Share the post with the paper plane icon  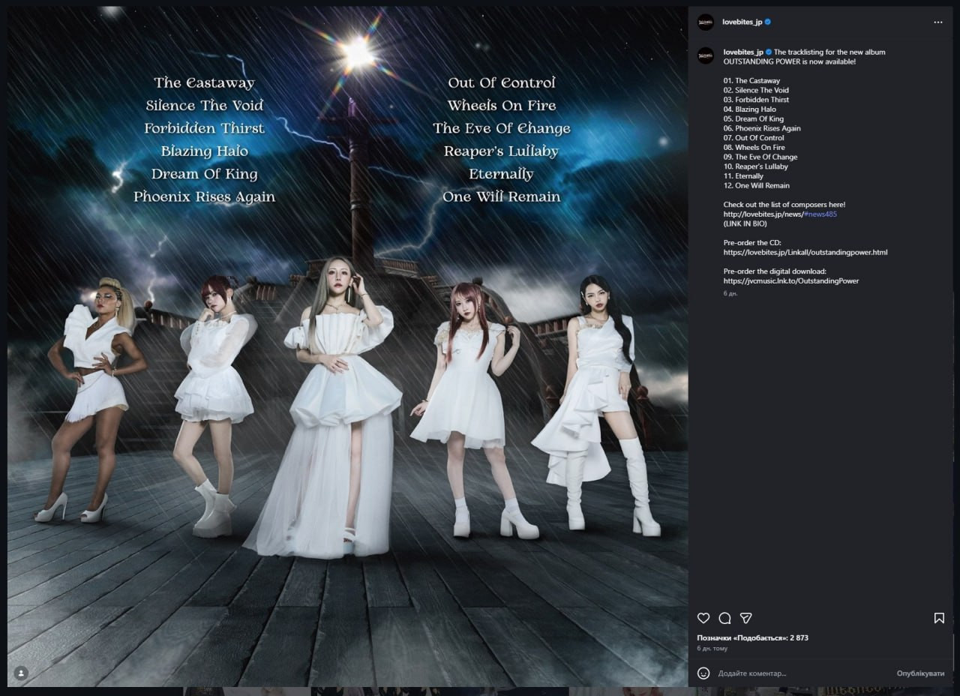746,618
